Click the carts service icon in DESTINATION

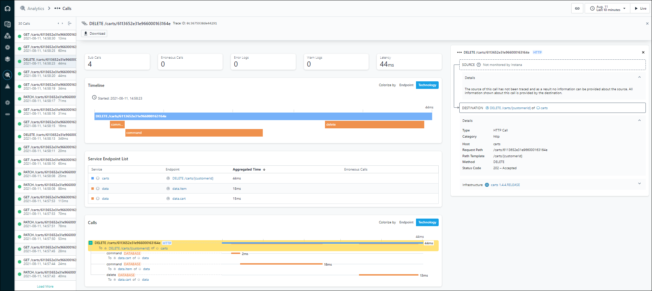(538, 108)
